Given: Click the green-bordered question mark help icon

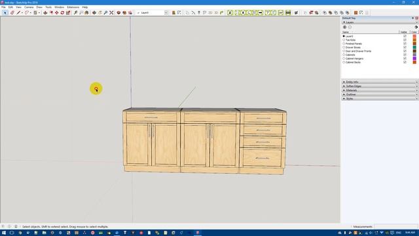Looking at the screenshot, I should (x=267, y=12).
